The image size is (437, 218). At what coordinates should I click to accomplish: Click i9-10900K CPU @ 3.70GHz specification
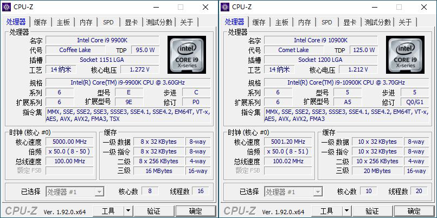point(346,82)
